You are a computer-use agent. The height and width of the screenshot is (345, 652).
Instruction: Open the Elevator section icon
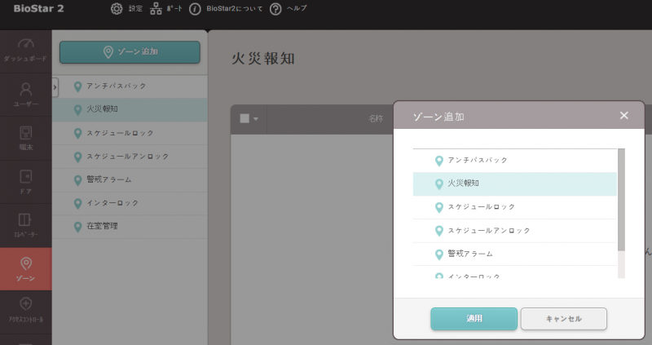tap(25, 225)
